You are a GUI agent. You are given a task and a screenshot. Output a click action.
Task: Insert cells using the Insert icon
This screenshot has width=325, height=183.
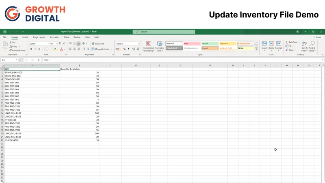[264, 44]
